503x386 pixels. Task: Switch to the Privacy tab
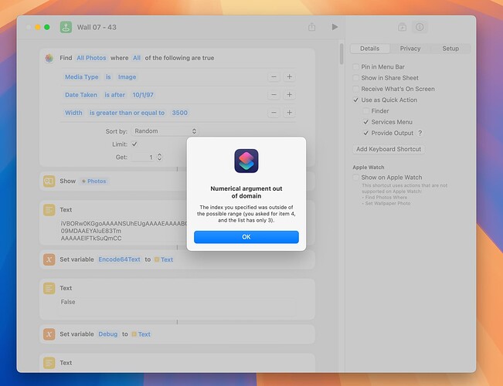[410, 49]
